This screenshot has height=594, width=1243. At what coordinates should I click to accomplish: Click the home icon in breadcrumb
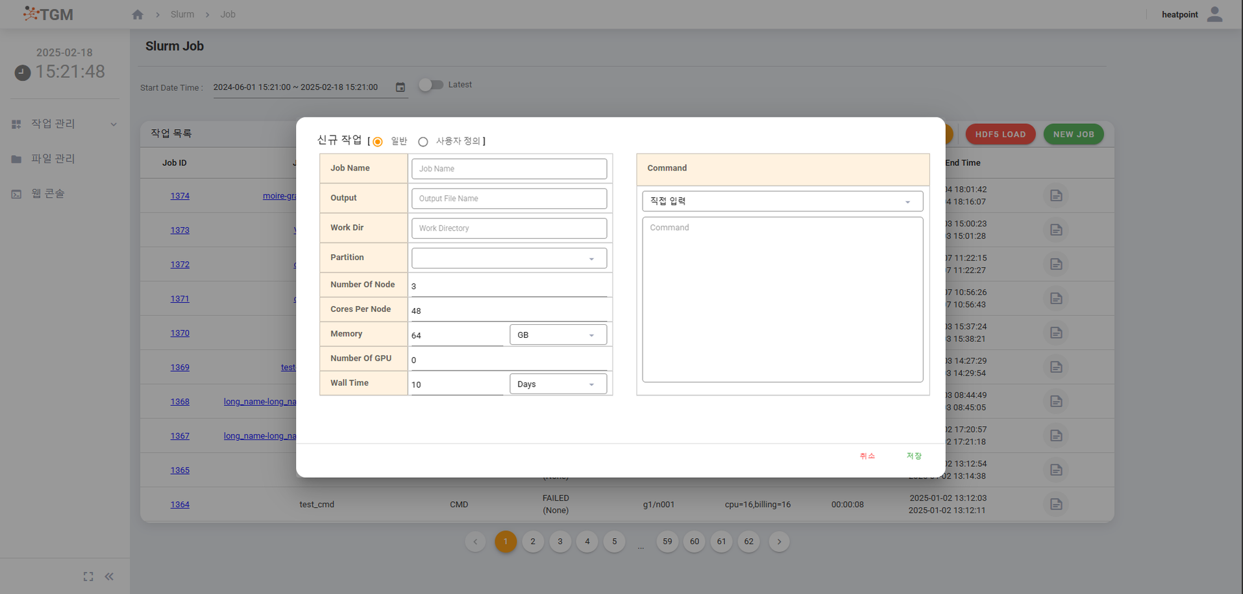(x=137, y=14)
